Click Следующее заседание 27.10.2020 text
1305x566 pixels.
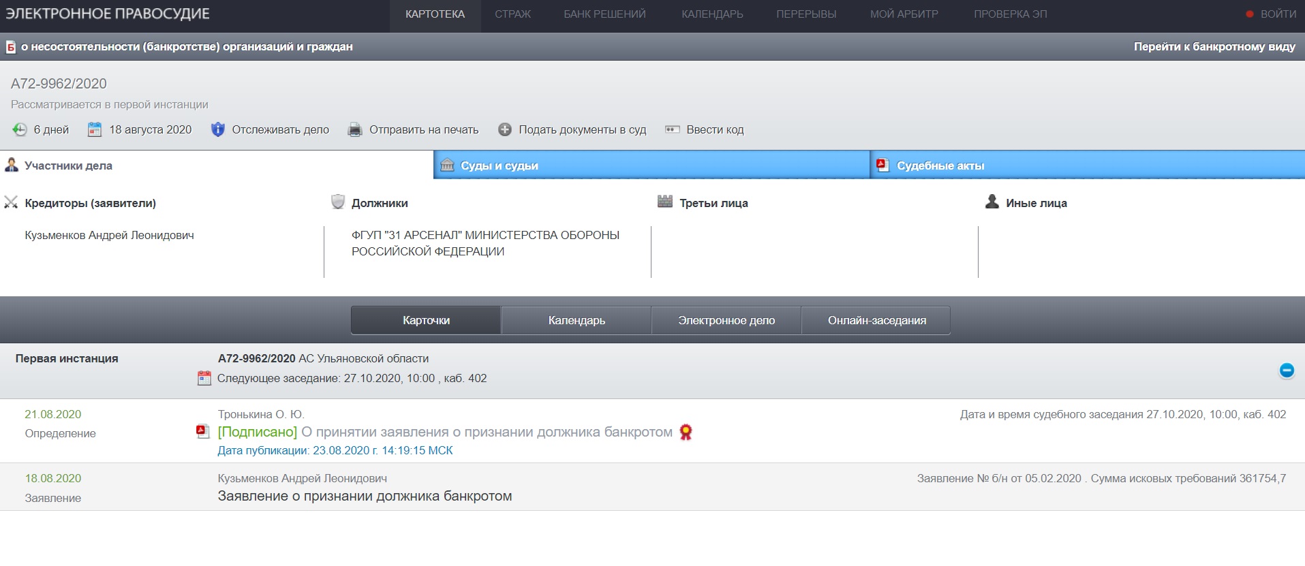(352, 378)
